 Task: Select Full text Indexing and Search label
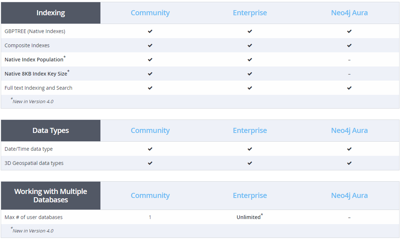click(x=38, y=88)
